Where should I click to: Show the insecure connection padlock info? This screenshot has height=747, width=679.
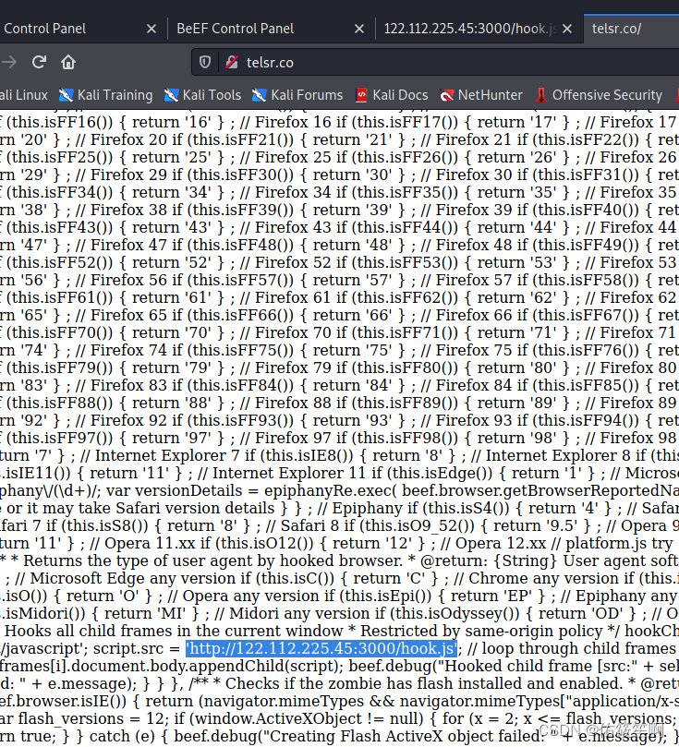(x=232, y=62)
